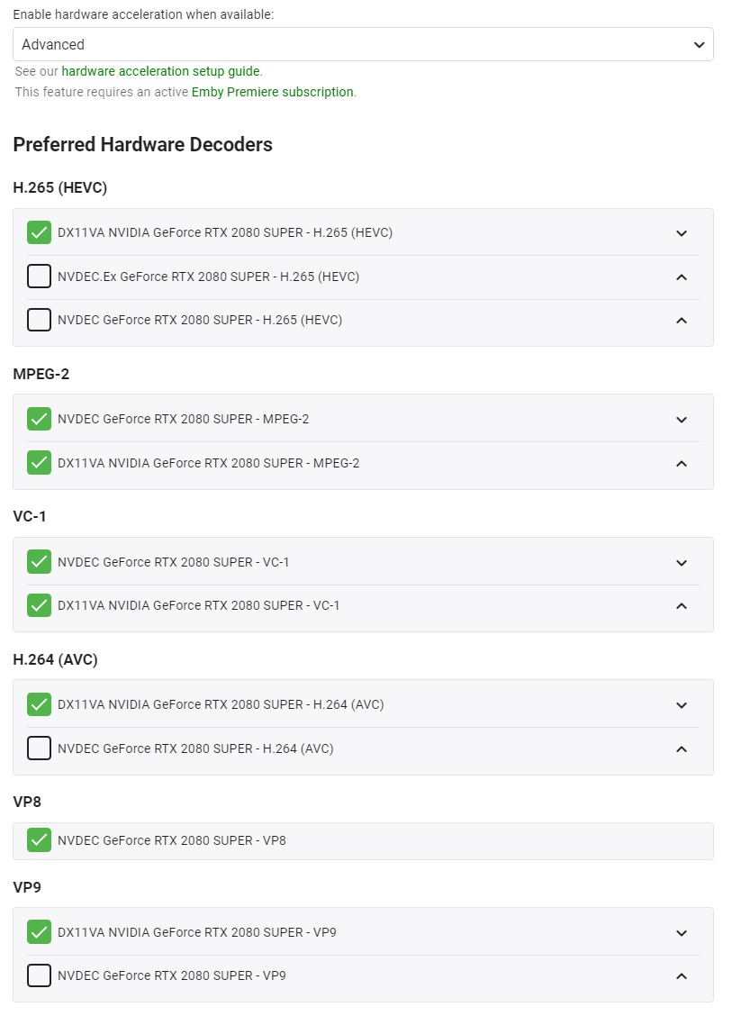Move NVDEC.Ex H.265 decoder up with arrow
Image resolution: width=732 pixels, height=1016 pixels.
point(682,277)
